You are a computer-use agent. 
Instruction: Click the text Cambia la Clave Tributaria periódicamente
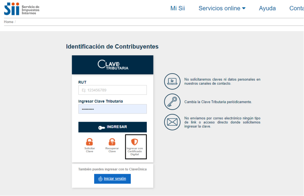click(218, 102)
